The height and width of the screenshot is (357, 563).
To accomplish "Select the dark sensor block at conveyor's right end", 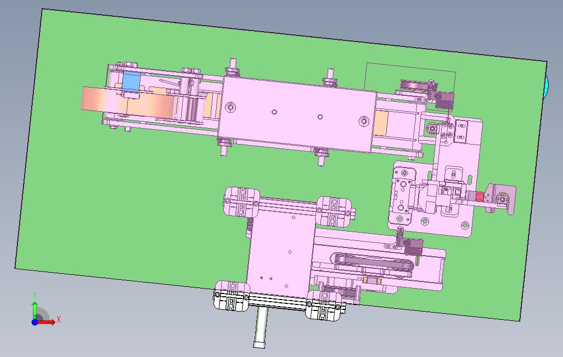I will [444, 100].
